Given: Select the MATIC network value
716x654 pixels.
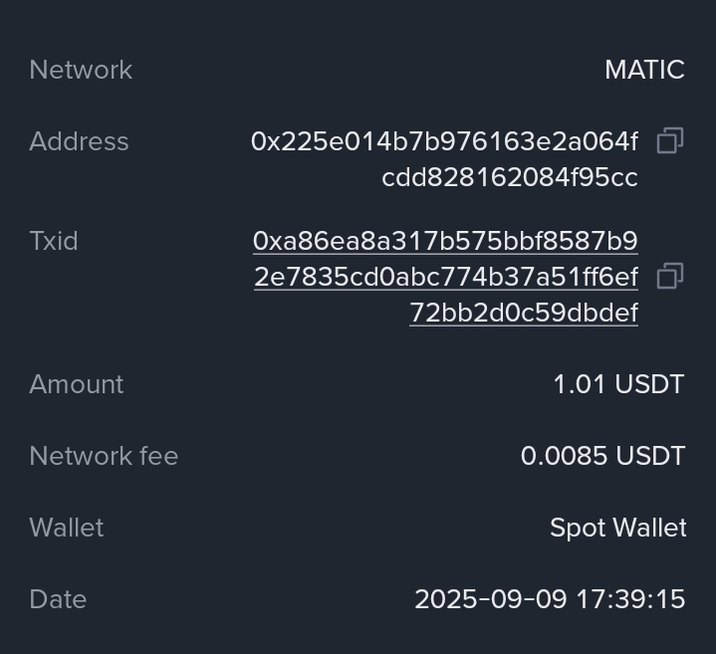Looking at the screenshot, I should (644, 70).
